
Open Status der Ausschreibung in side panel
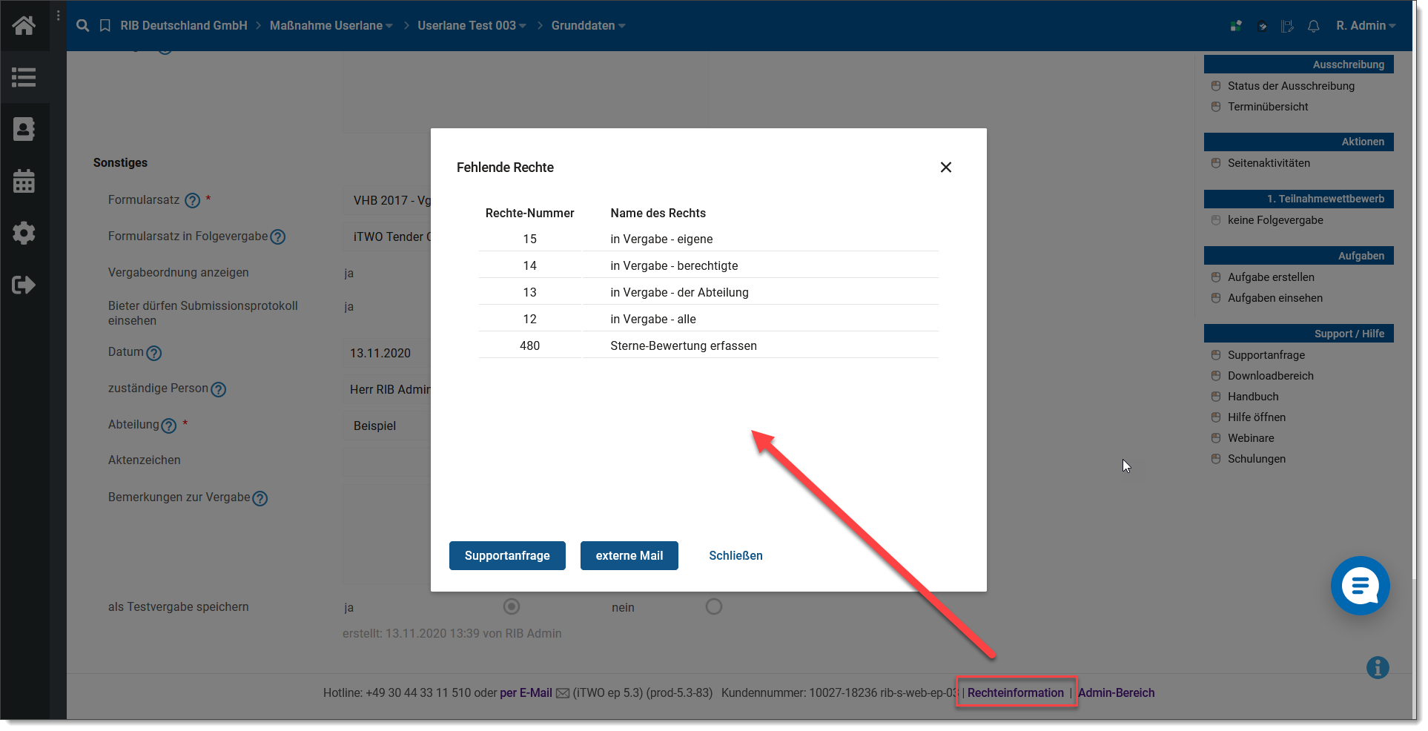coord(1291,86)
